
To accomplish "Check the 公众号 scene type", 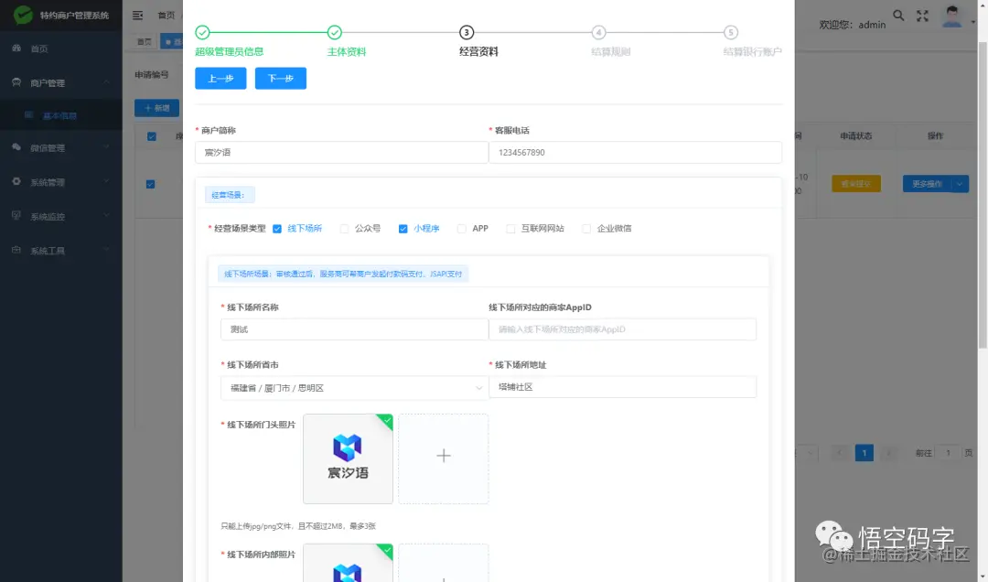I will [344, 229].
